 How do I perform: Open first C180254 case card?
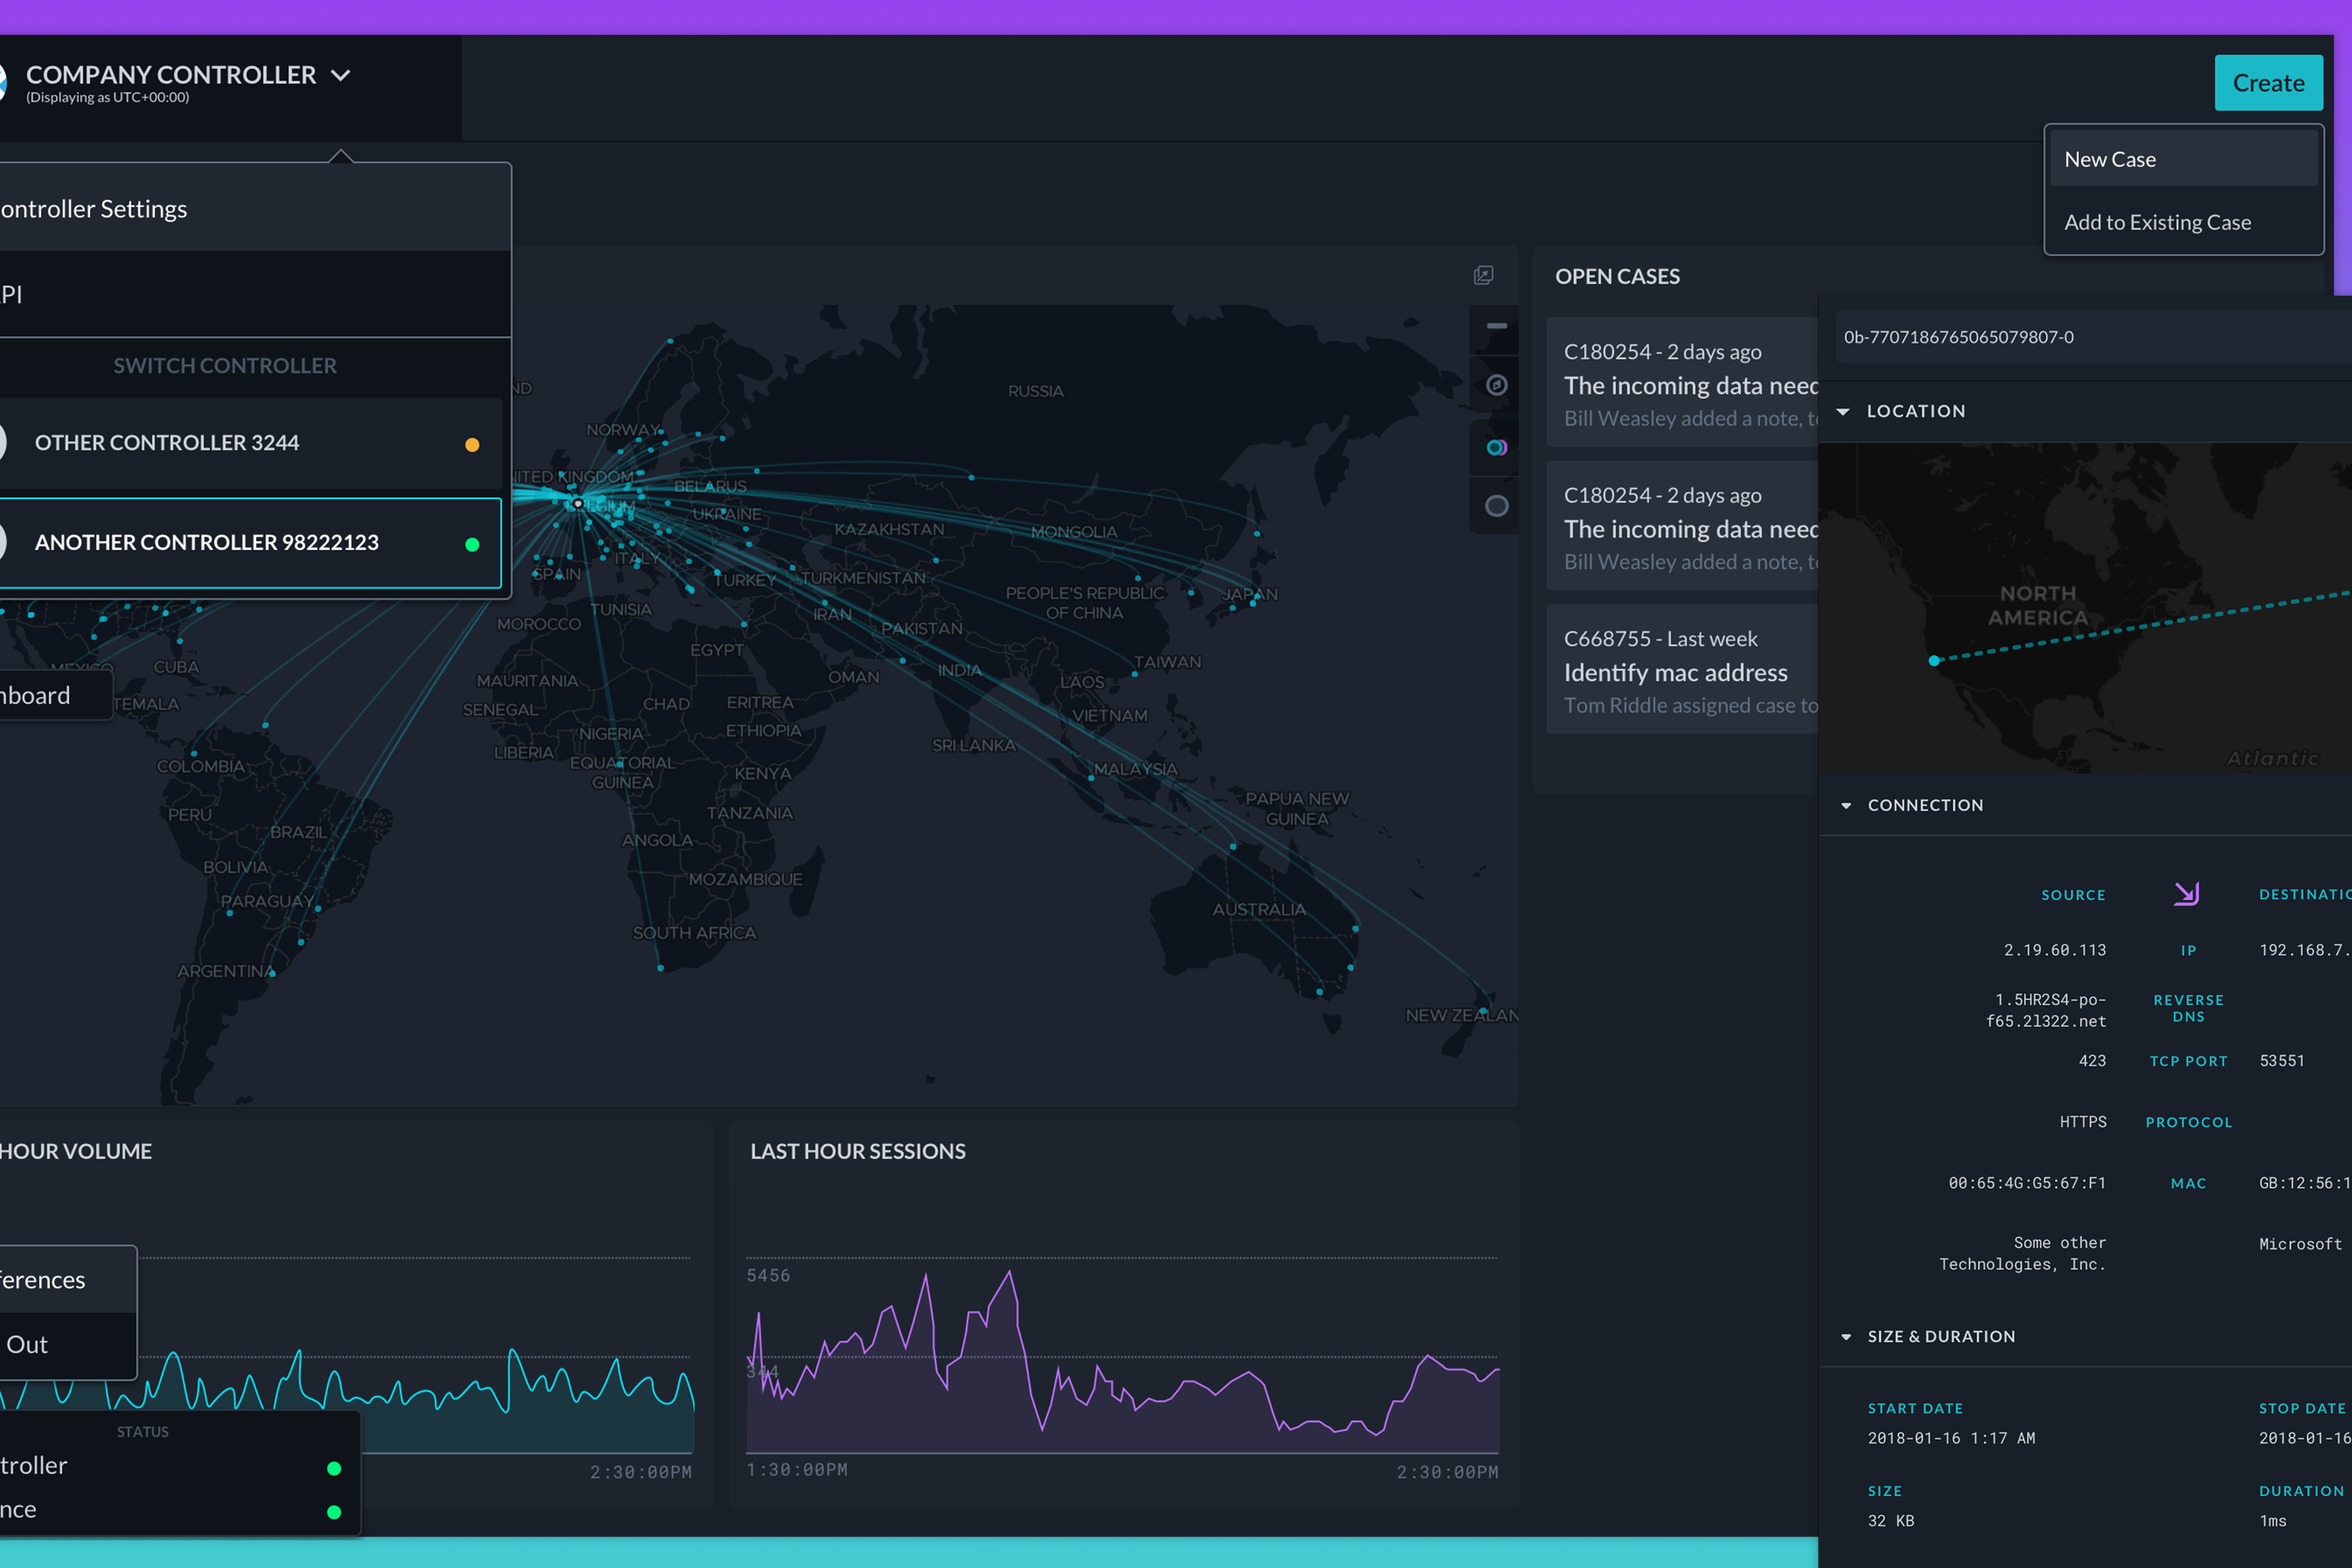pyautogui.click(x=1682, y=383)
